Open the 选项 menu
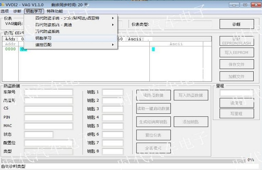 (x=4, y=11)
